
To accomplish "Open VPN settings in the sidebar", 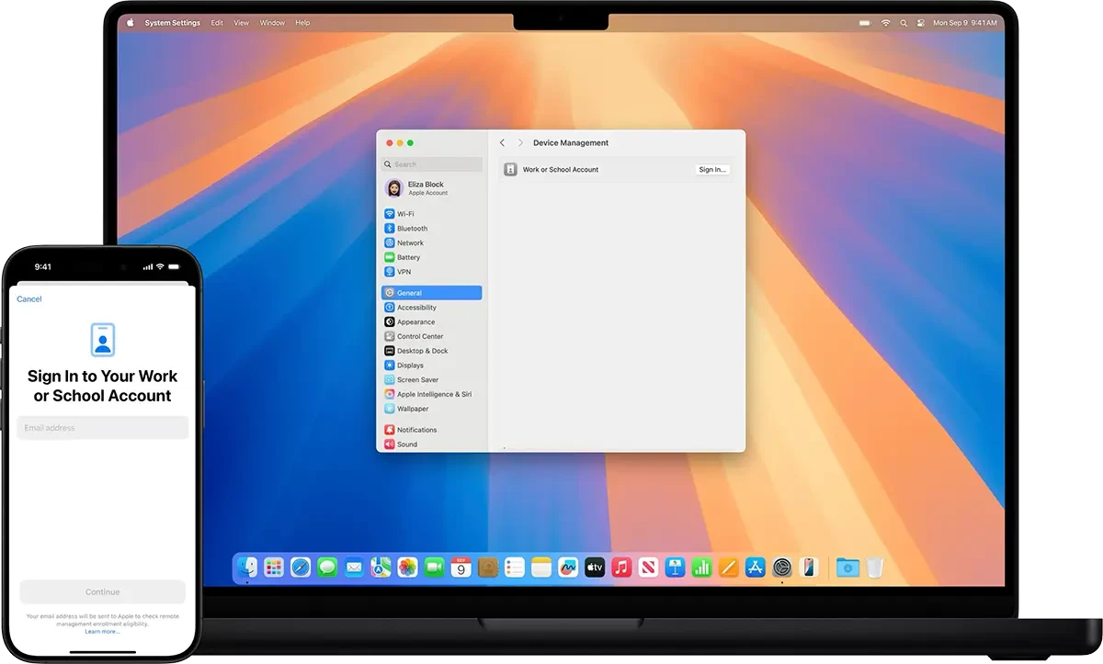I will click(431, 273).
